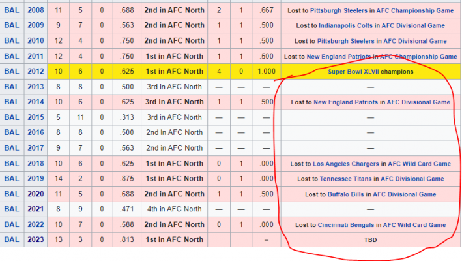Click the Cincinnati Bengals link
462x261 pixels.
coord(345,225)
